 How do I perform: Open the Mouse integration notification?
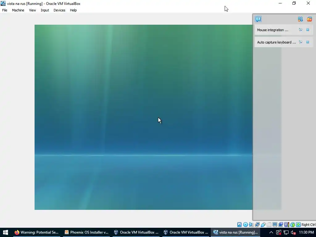point(272,30)
